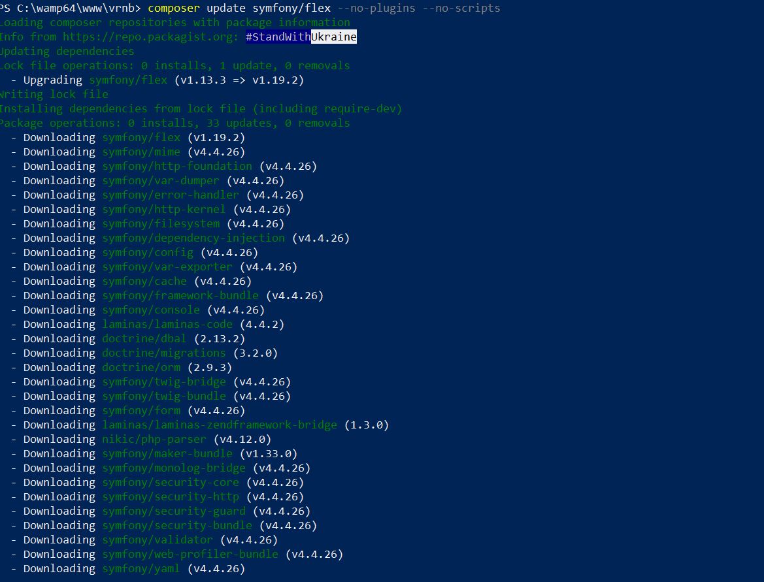
Task: Click the 'symfony/web-profiler-bundle' package name
Action: click(191, 555)
